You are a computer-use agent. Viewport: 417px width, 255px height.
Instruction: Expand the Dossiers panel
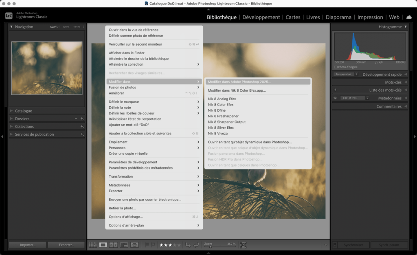tap(11, 119)
